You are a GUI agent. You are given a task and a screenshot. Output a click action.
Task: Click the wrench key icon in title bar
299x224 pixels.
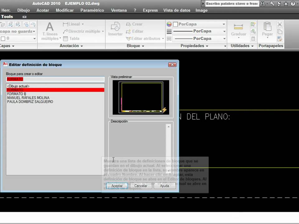[272, 4]
